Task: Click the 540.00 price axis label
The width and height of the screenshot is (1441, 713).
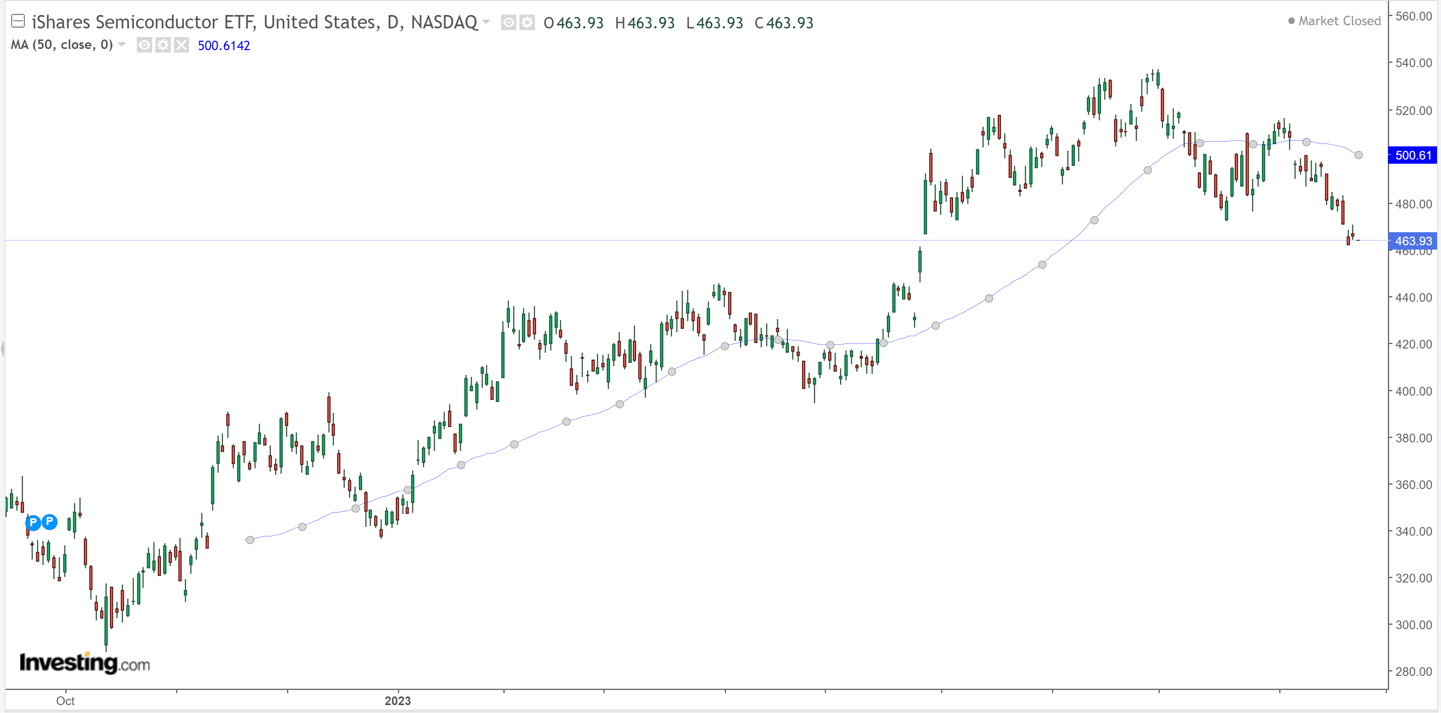Action: tap(1414, 62)
